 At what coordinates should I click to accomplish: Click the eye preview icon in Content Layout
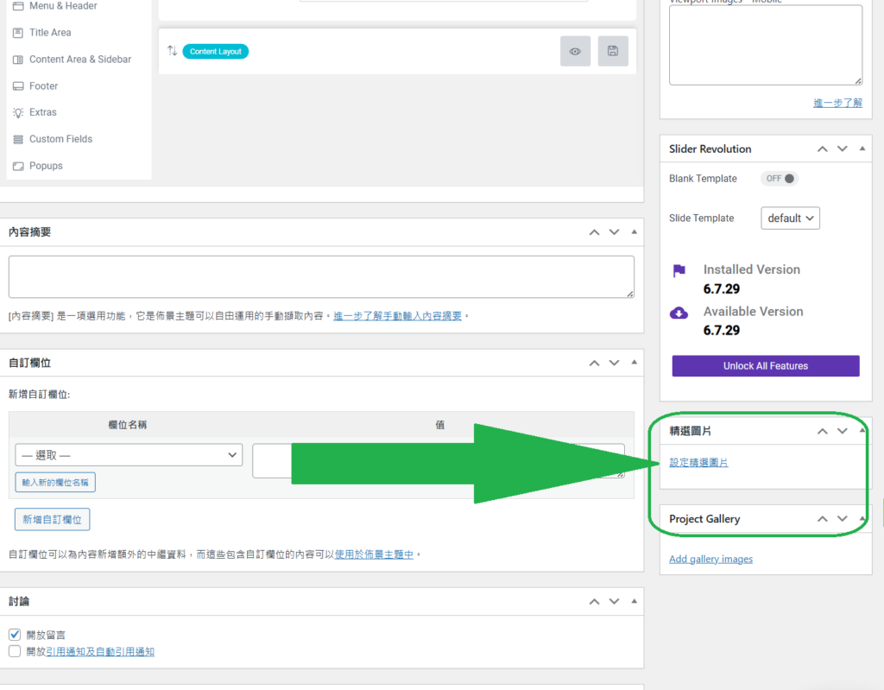575,52
